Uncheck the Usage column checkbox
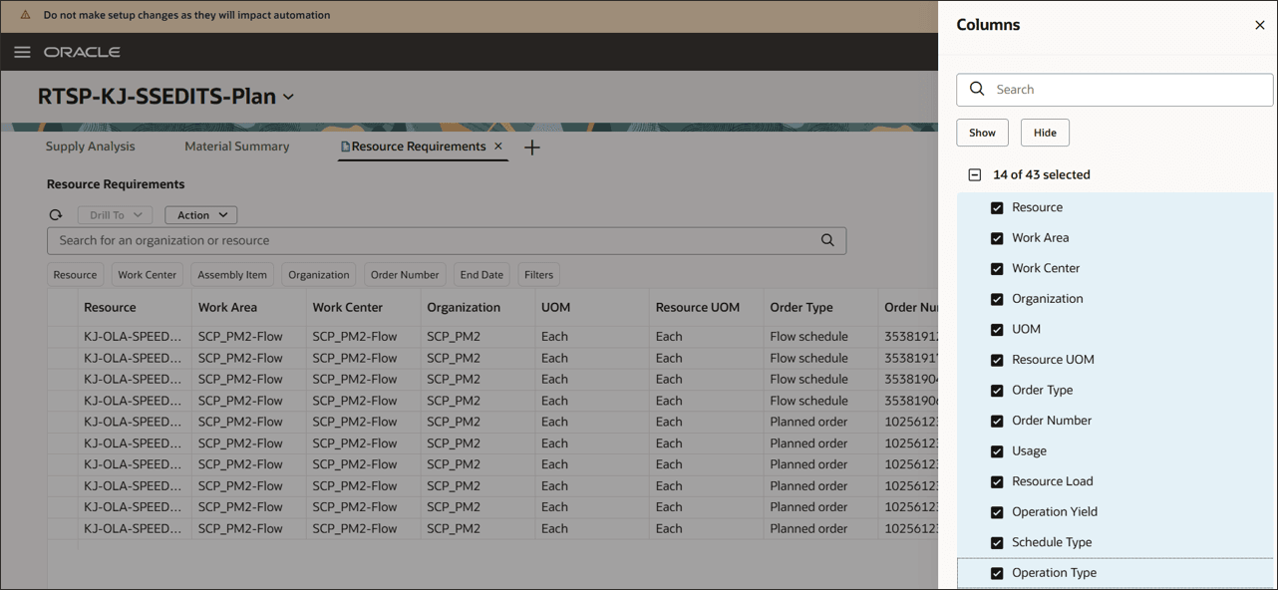The height and width of the screenshot is (590, 1278). coord(996,450)
